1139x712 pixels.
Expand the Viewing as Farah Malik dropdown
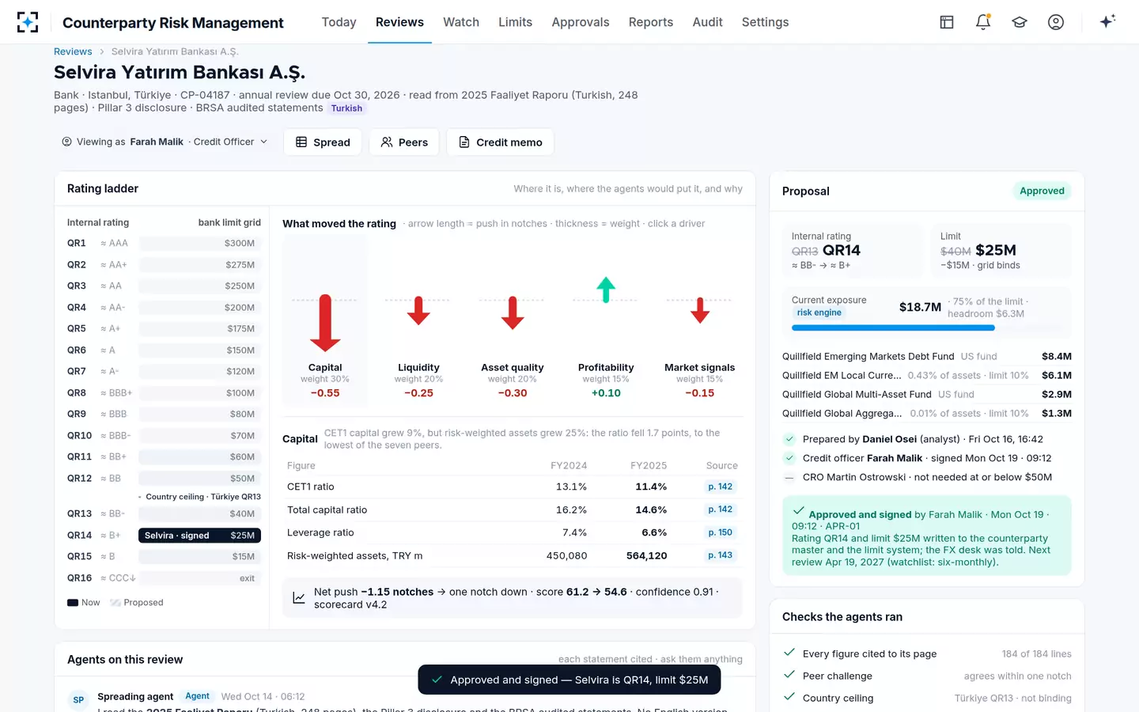pos(165,142)
